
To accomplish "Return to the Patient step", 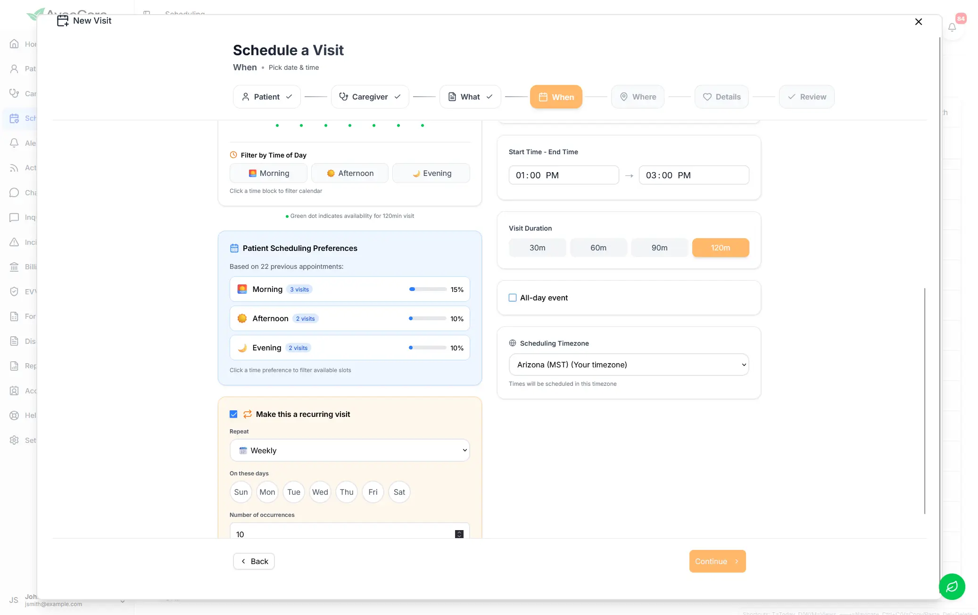I will click(266, 97).
